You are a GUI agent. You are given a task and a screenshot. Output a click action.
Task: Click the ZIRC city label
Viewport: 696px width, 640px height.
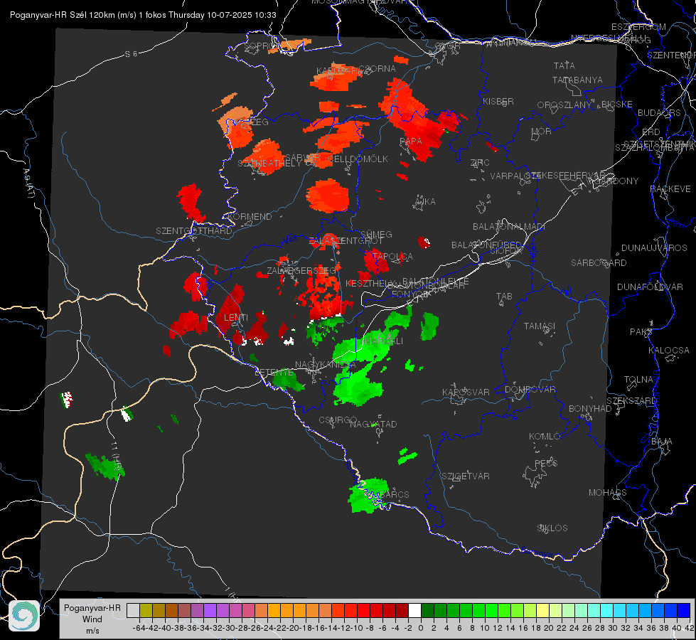[x=480, y=163]
